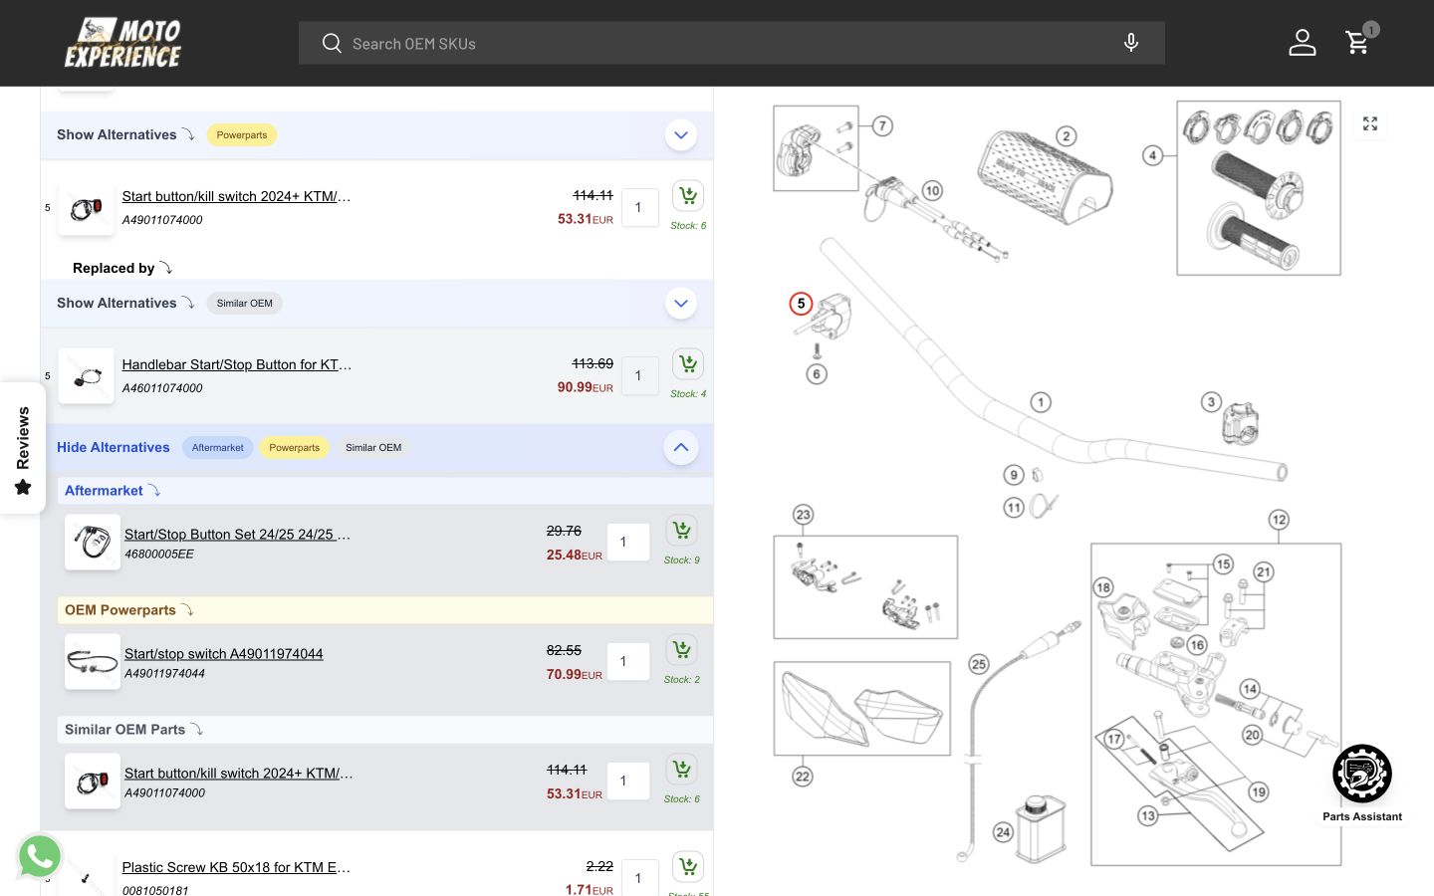This screenshot has width=1434, height=896.
Task: Add Start button/kill switch 53.31 EUR, stock 6, to cart
Action: click(688, 196)
